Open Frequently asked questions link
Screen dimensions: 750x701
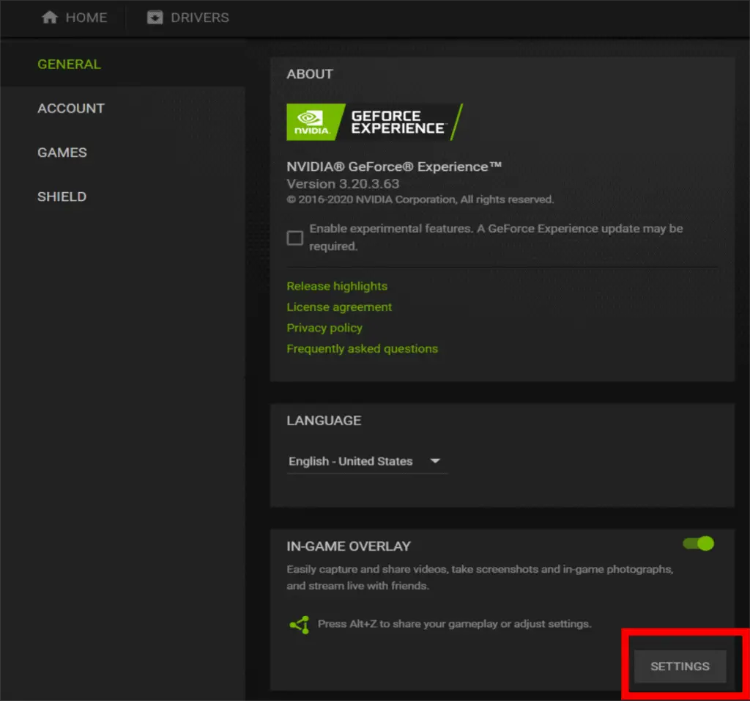pyautogui.click(x=362, y=348)
